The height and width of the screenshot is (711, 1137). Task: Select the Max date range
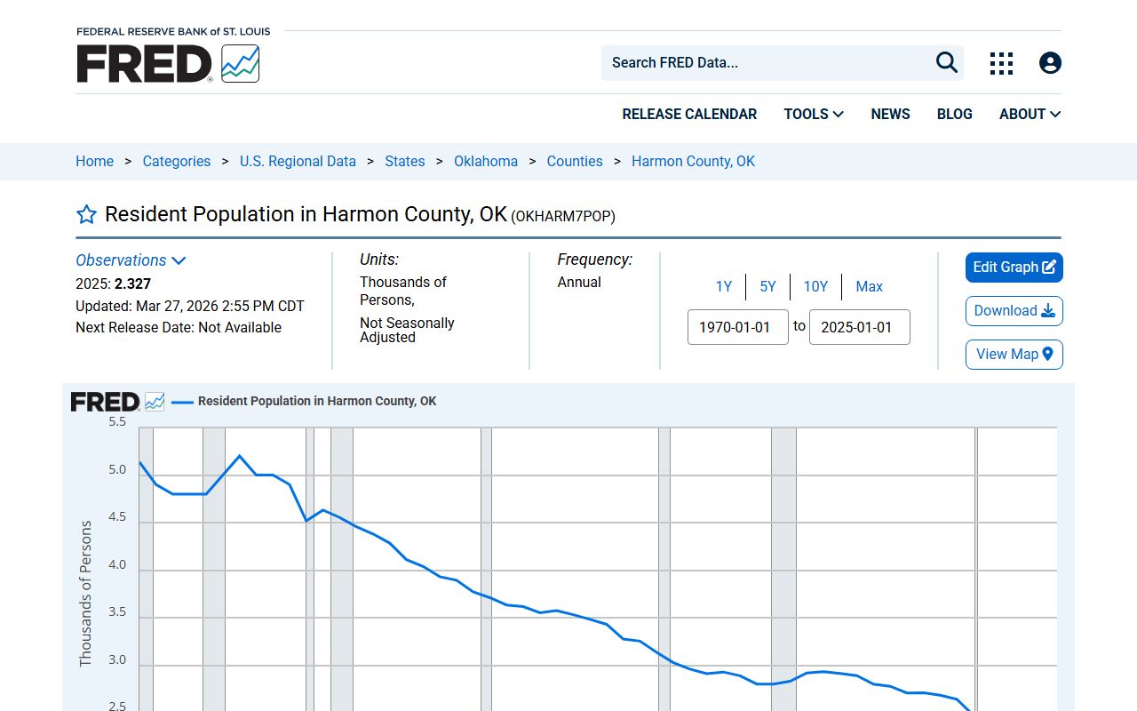pyautogui.click(x=869, y=286)
